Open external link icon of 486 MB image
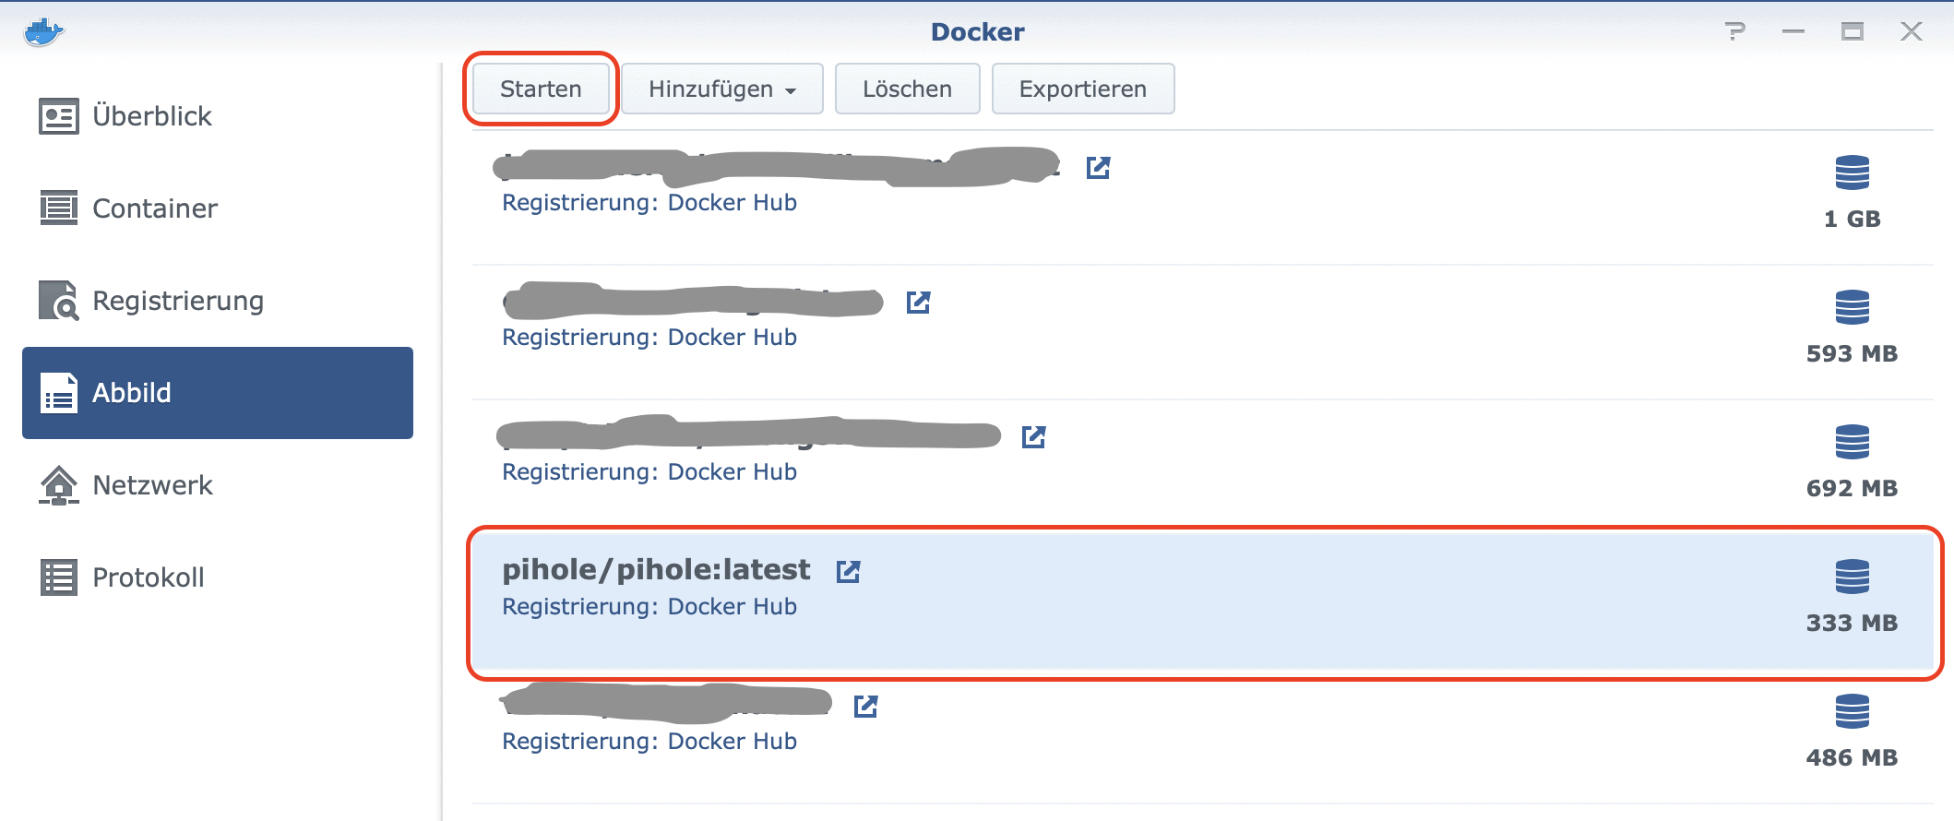Image resolution: width=1954 pixels, height=821 pixels. tap(865, 707)
